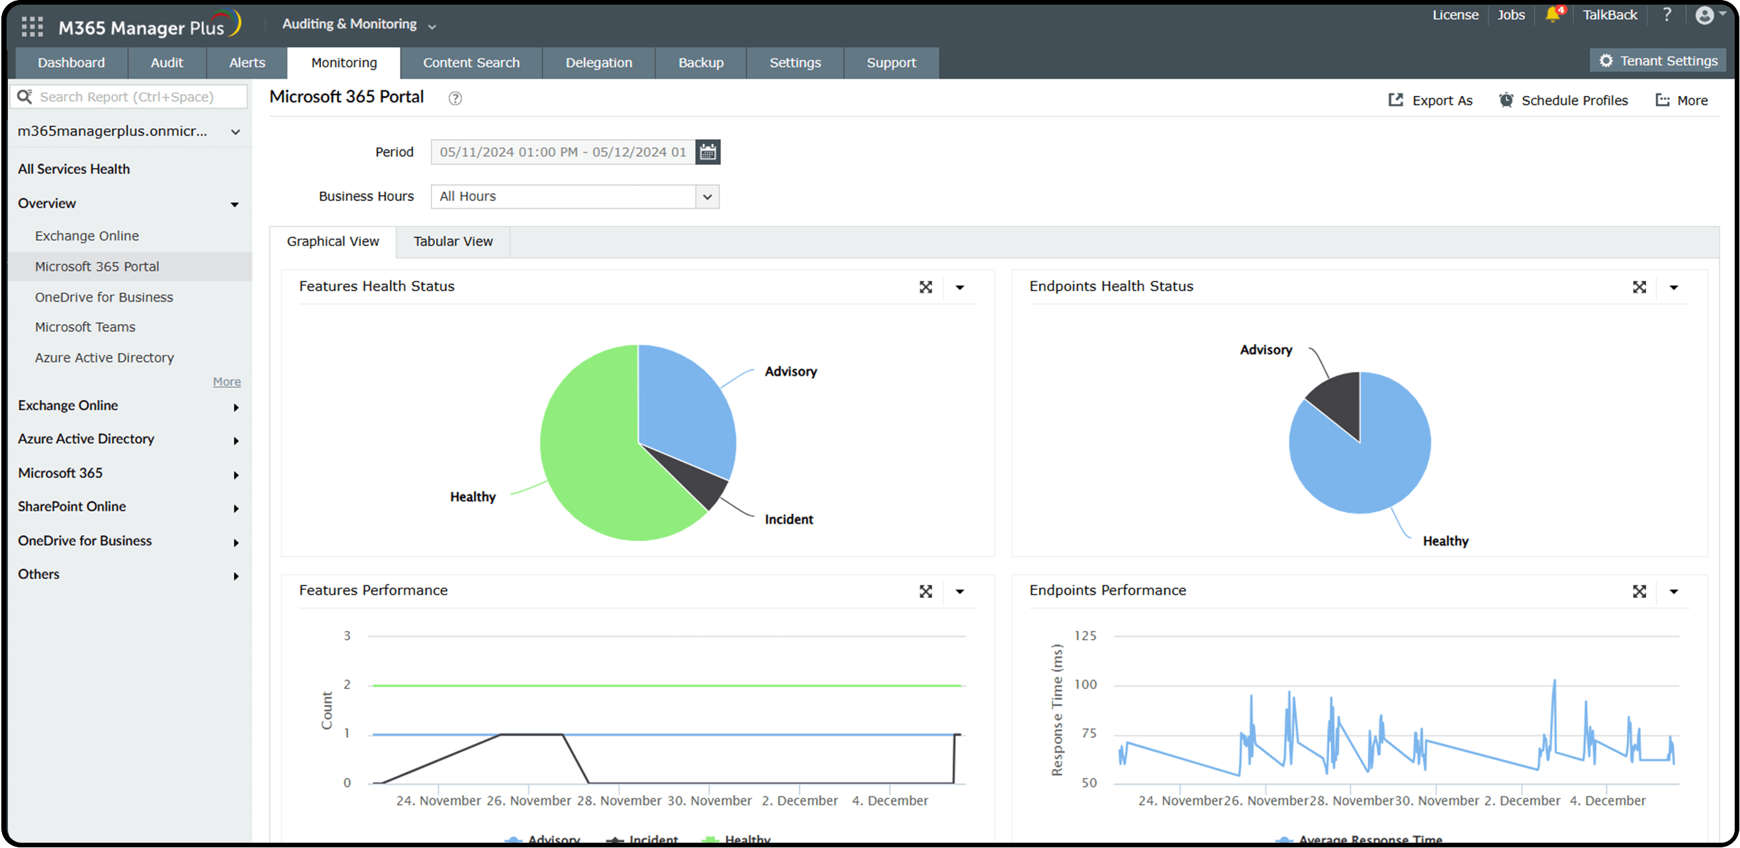Switch to the Tabular View tab
The height and width of the screenshot is (848, 1740).
coord(453,241)
